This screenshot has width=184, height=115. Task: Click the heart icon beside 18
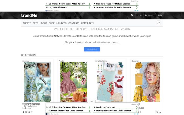[x=160, y=112]
